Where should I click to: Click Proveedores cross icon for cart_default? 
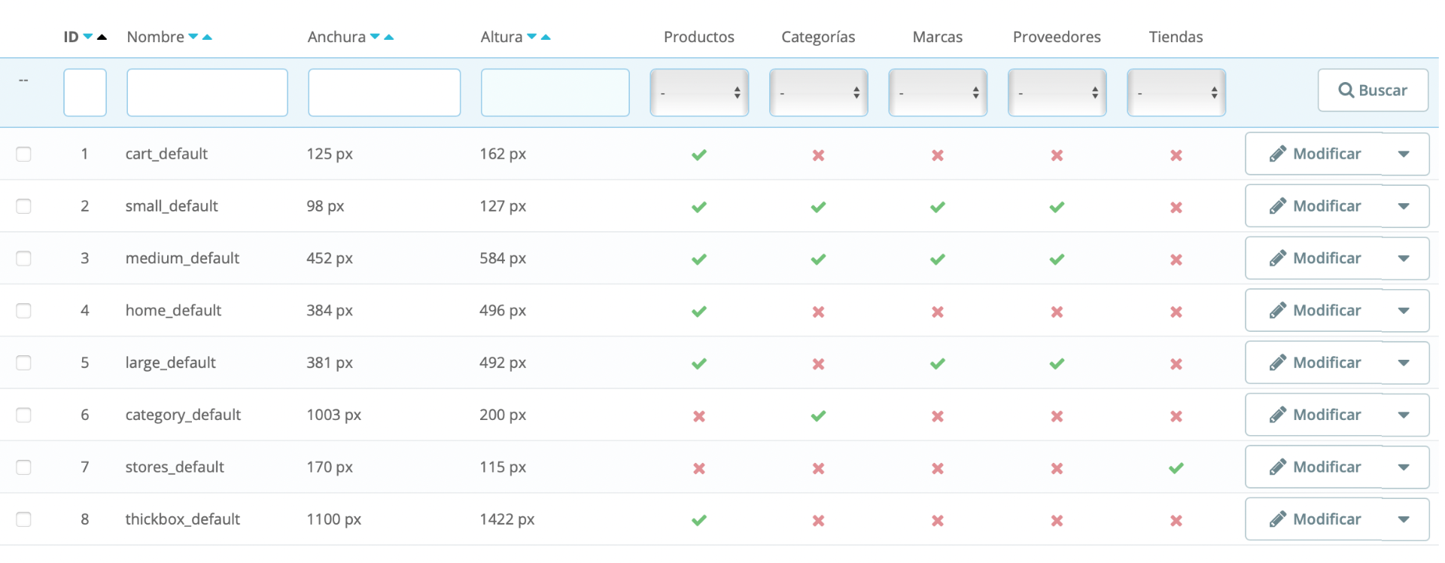[x=1057, y=155]
